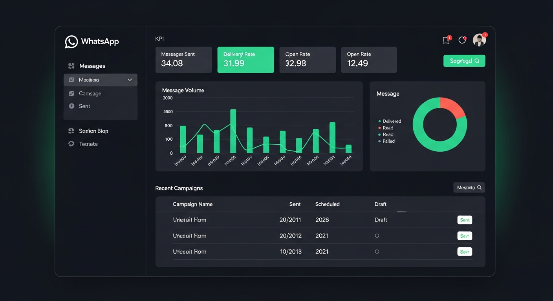Image resolution: width=553 pixels, height=301 pixels.
Task: Click the Sent button on the first campaign row
Action: click(464, 220)
